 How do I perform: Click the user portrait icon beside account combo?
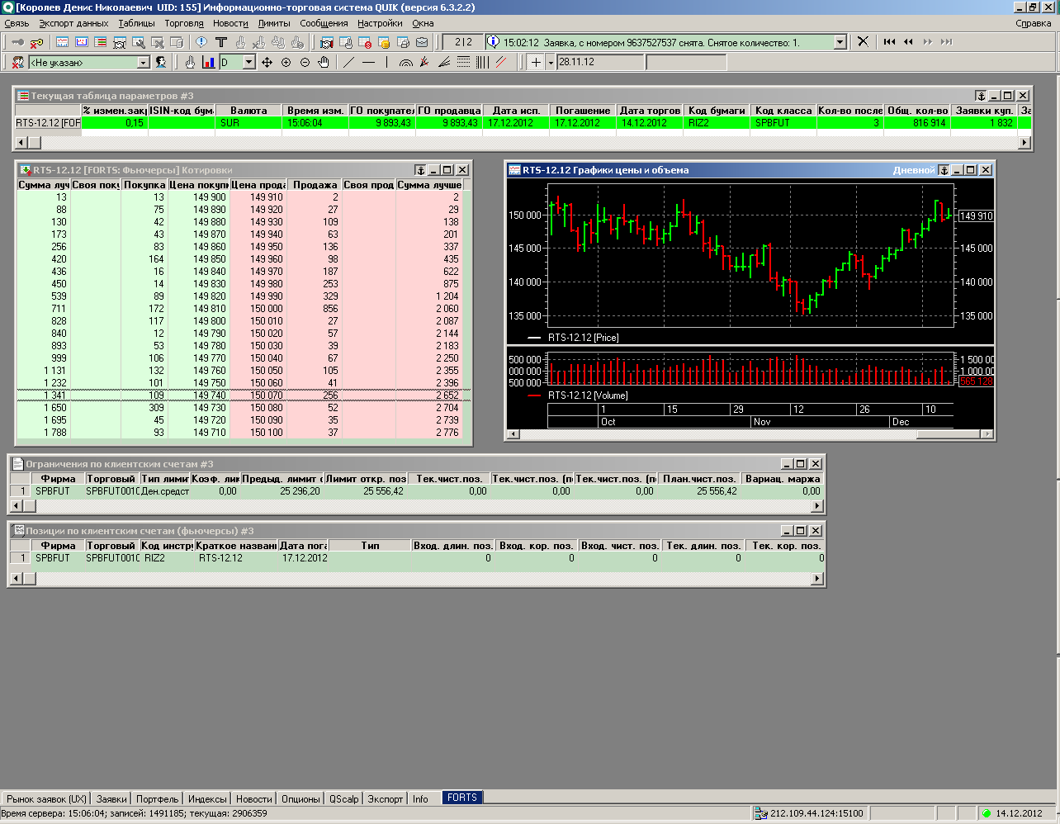[161, 62]
